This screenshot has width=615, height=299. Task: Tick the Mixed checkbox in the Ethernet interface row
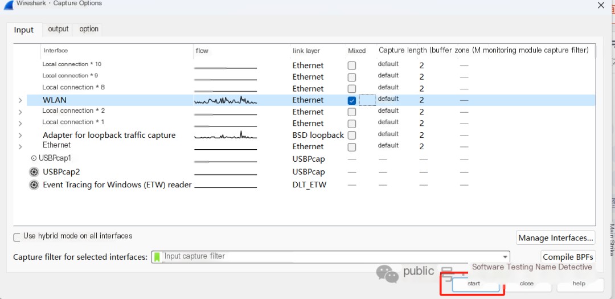pyautogui.click(x=352, y=147)
